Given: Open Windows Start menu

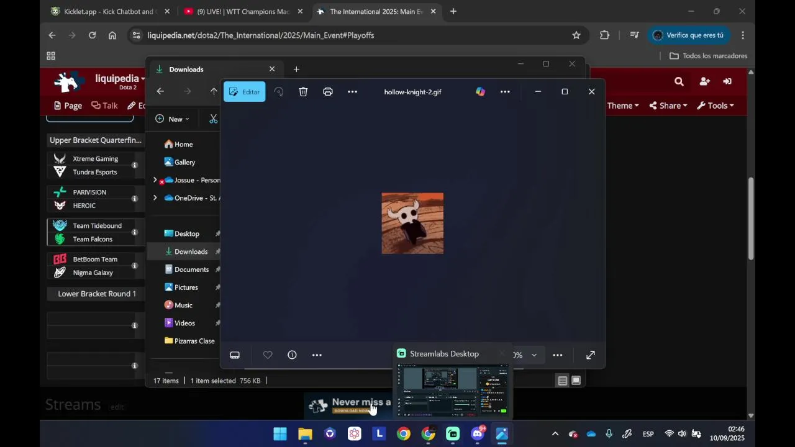Looking at the screenshot, I should point(280,434).
